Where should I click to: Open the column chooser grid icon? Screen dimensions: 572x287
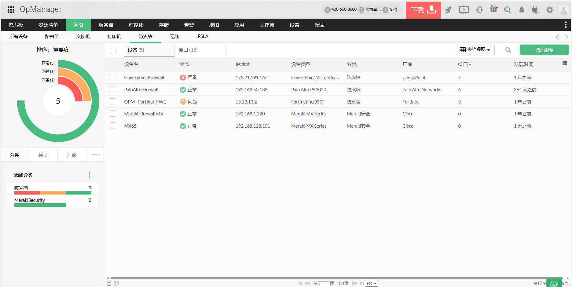pos(565,63)
